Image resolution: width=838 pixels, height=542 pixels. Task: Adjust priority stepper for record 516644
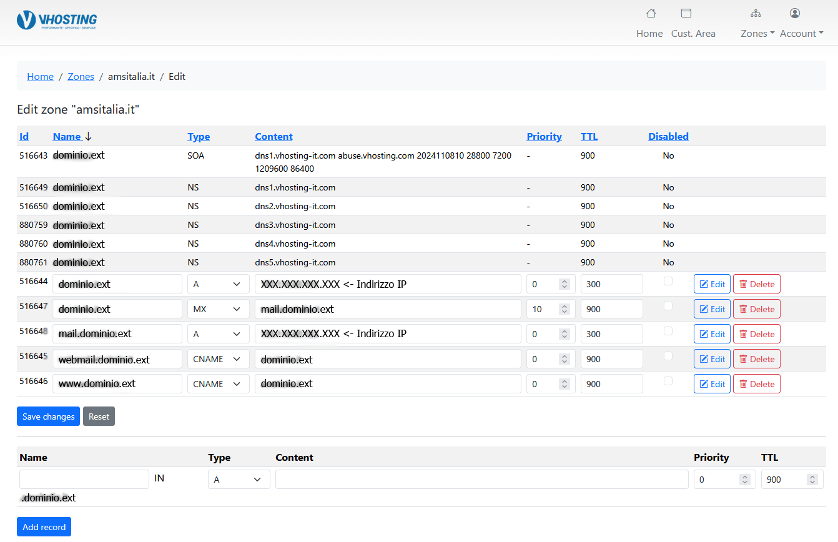tap(564, 284)
